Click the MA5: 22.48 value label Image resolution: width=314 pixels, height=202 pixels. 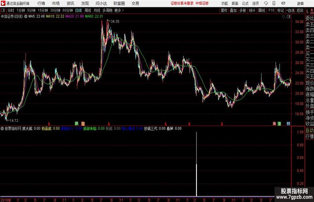click(37, 17)
